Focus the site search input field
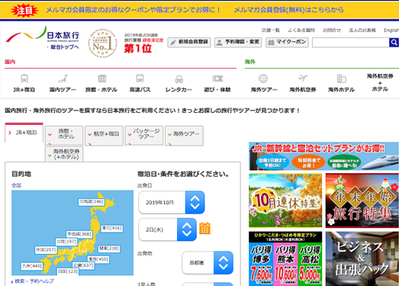The width and height of the screenshot is (399, 286). coord(351,43)
